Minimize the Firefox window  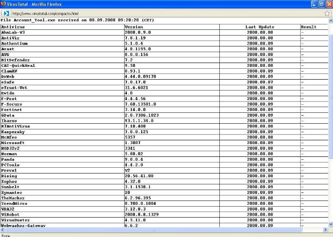314,4
